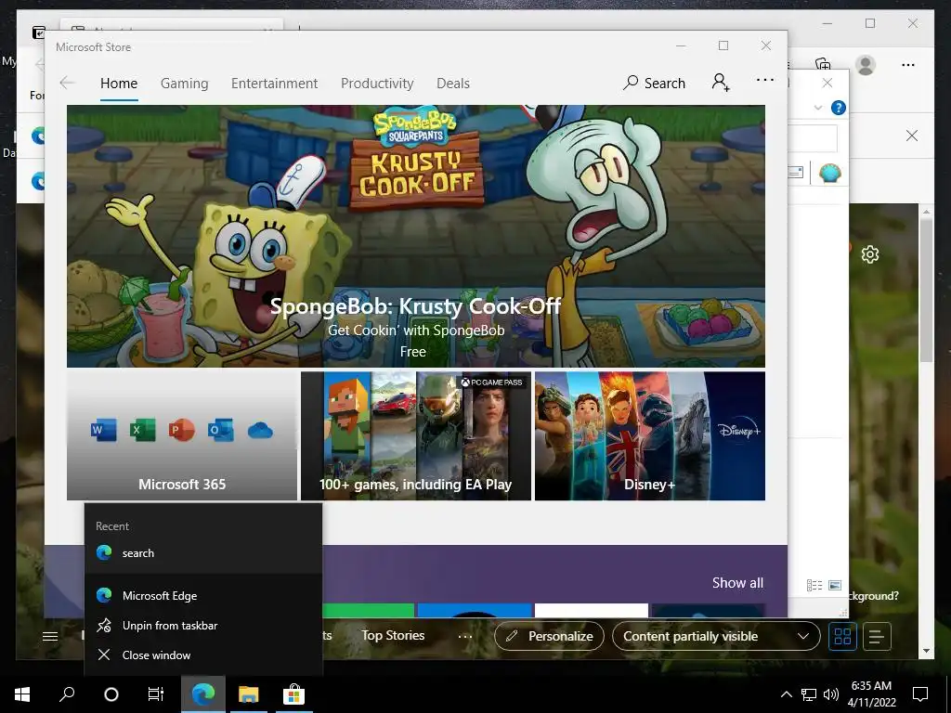
Task: Click the Windows Start button
Action: pos(22,694)
